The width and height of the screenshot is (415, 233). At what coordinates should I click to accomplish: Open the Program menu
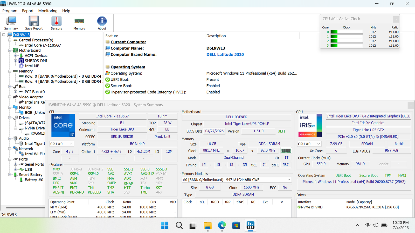pyautogui.click(x=10, y=11)
